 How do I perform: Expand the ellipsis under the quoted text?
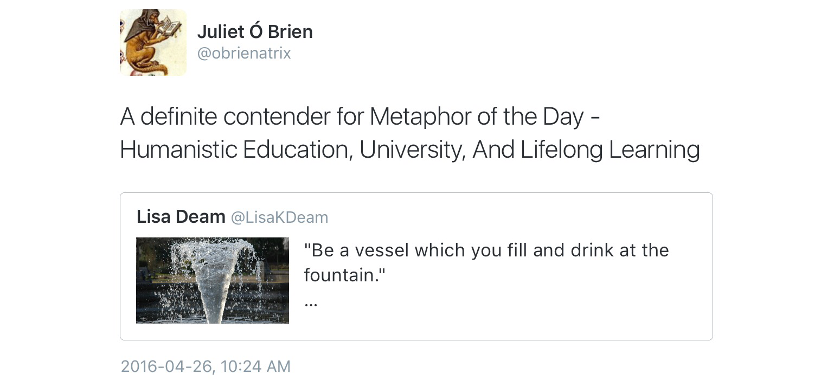[311, 304]
